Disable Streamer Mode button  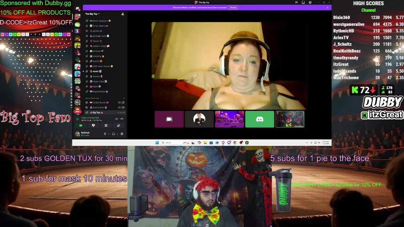point(233,8)
